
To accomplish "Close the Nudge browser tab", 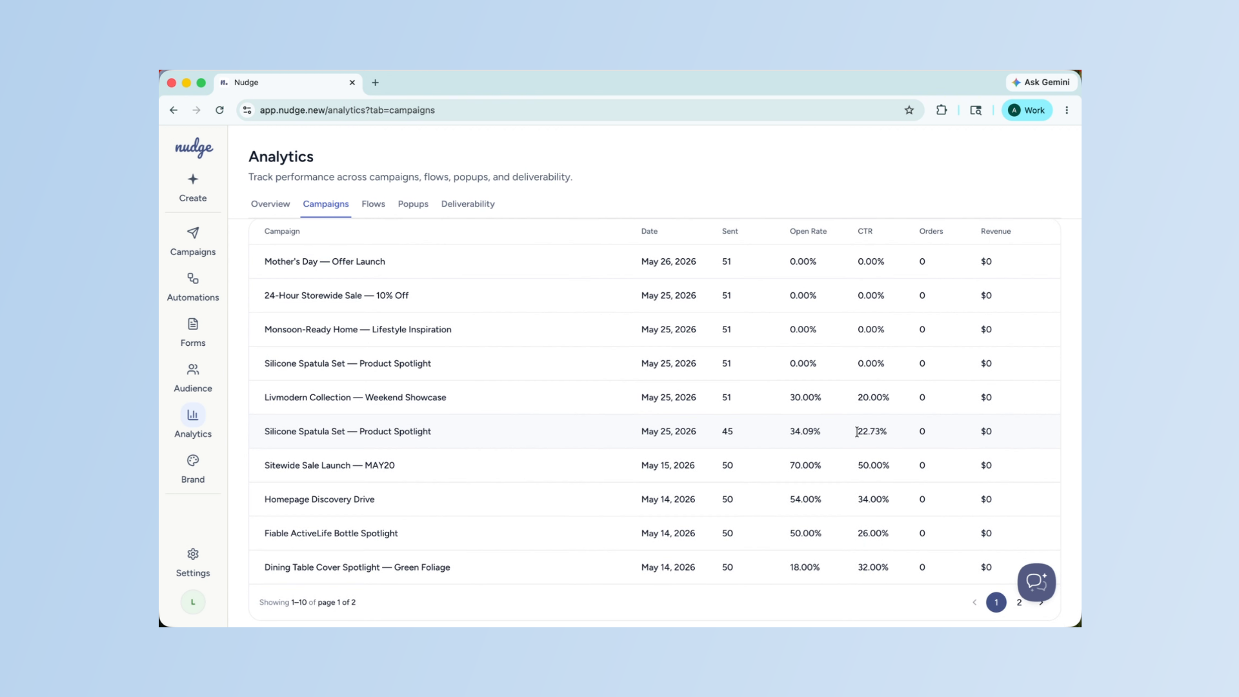I will click(x=352, y=83).
